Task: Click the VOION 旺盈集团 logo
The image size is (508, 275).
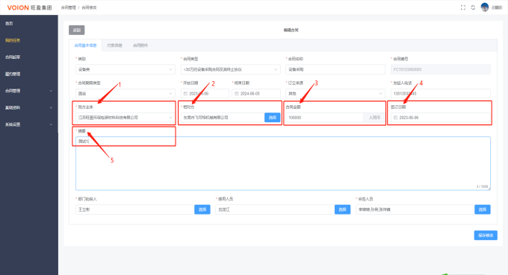Action: (29, 7)
